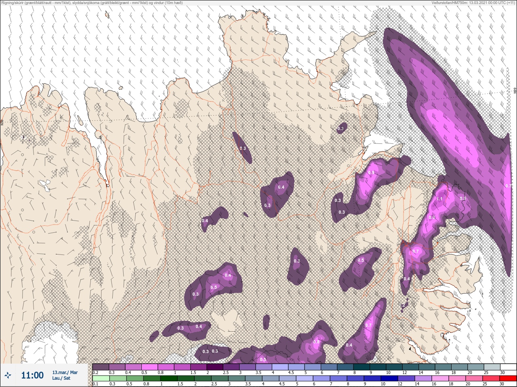Click the 11:00 forecast time display
Screen dimensions: 517x387
pos(32,375)
